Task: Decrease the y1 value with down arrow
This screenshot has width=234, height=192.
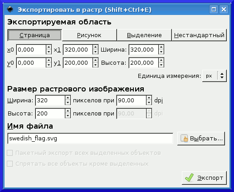Action: coord(95,65)
